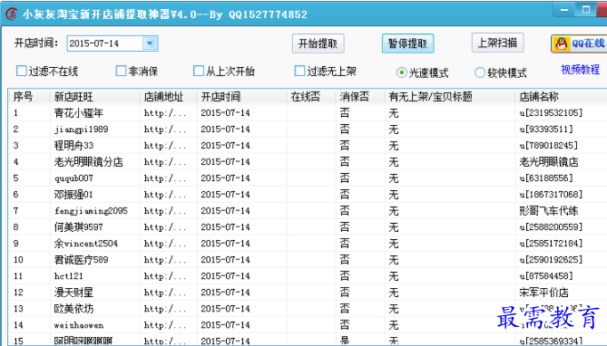
Task: Minimize the window
Action: 564,10
